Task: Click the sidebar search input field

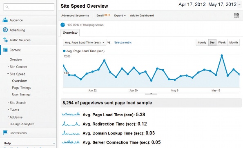Action: click(x=29, y=7)
